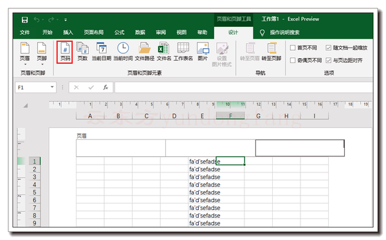Select row 1 header
The height and width of the screenshot is (240, 386).
[35, 162]
